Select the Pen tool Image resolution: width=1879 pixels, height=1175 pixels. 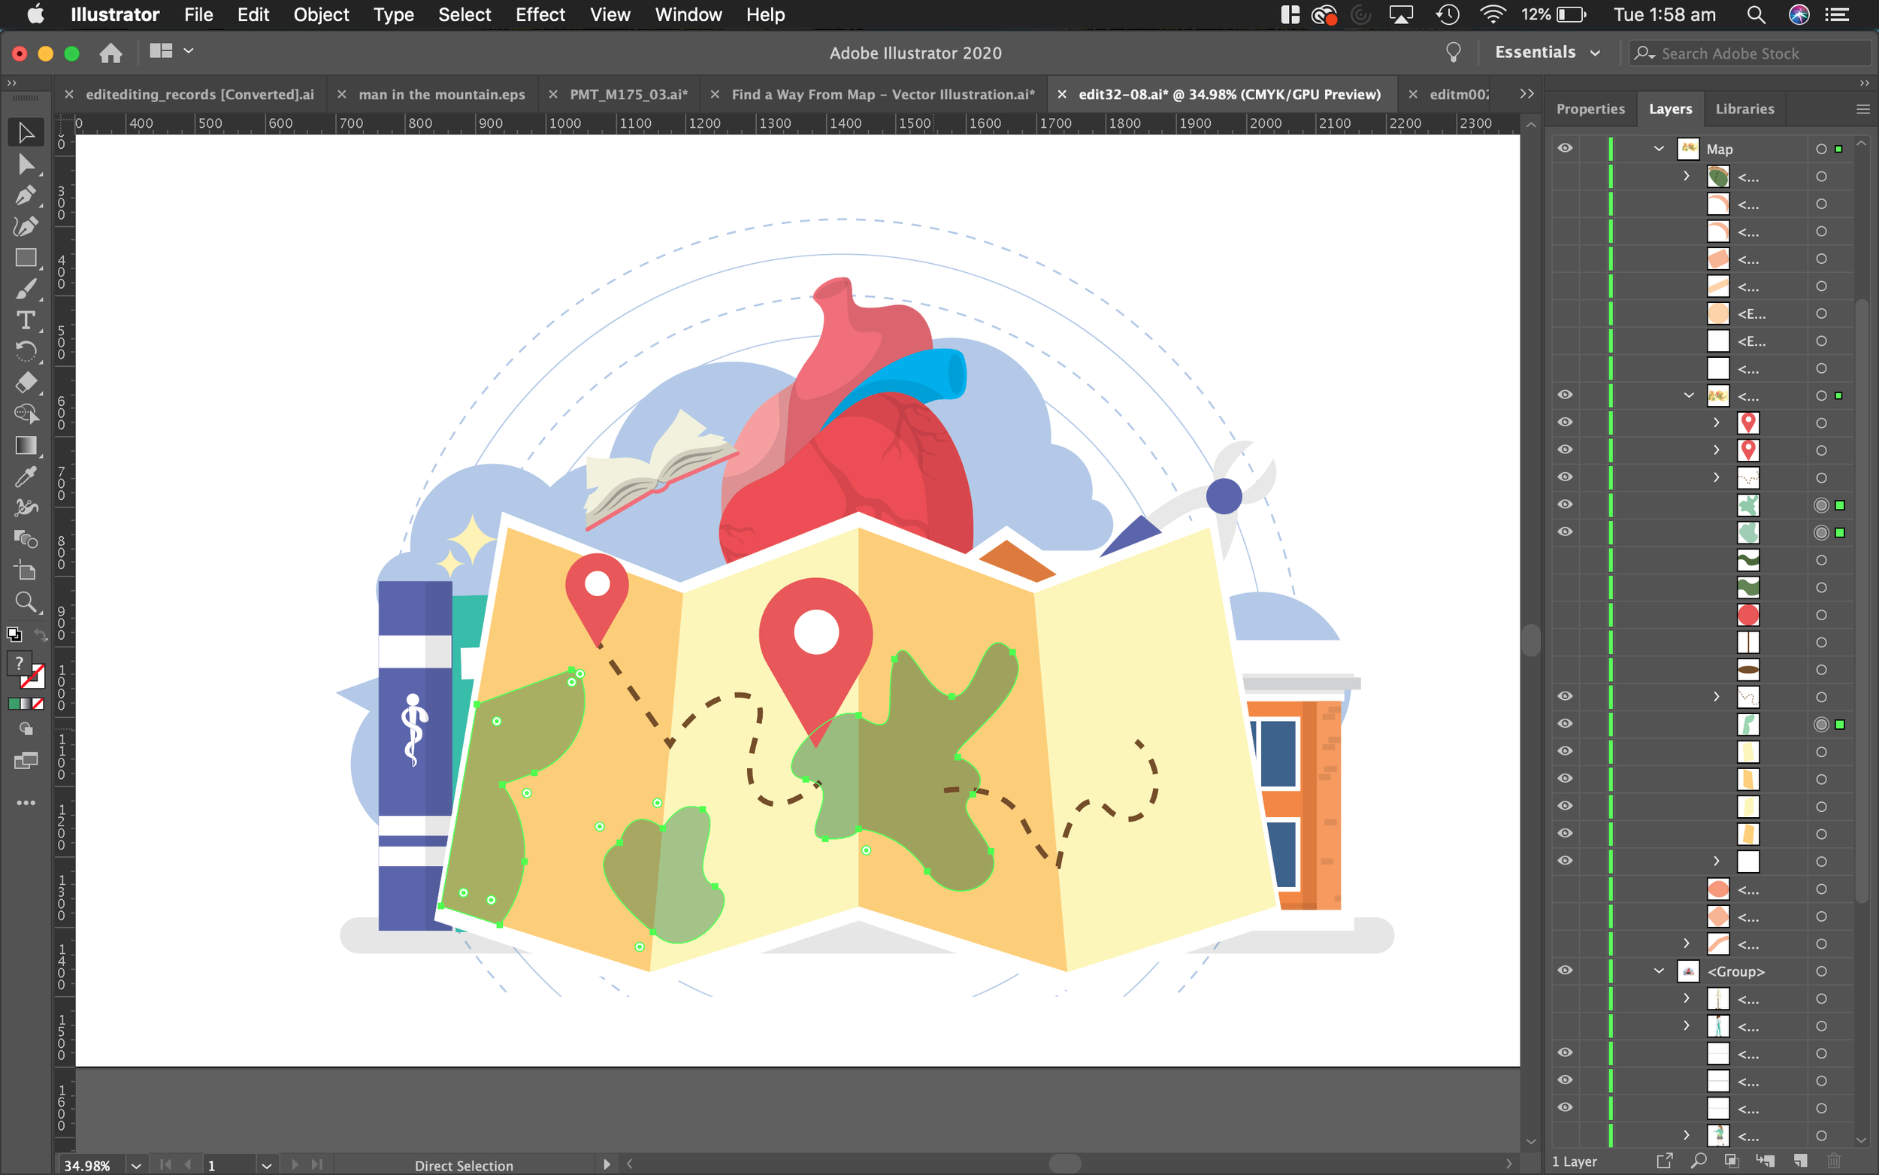[26, 195]
